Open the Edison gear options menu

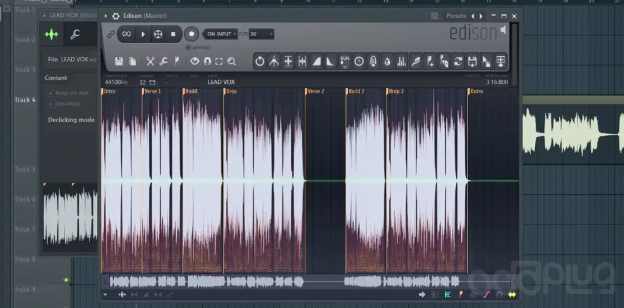116,16
